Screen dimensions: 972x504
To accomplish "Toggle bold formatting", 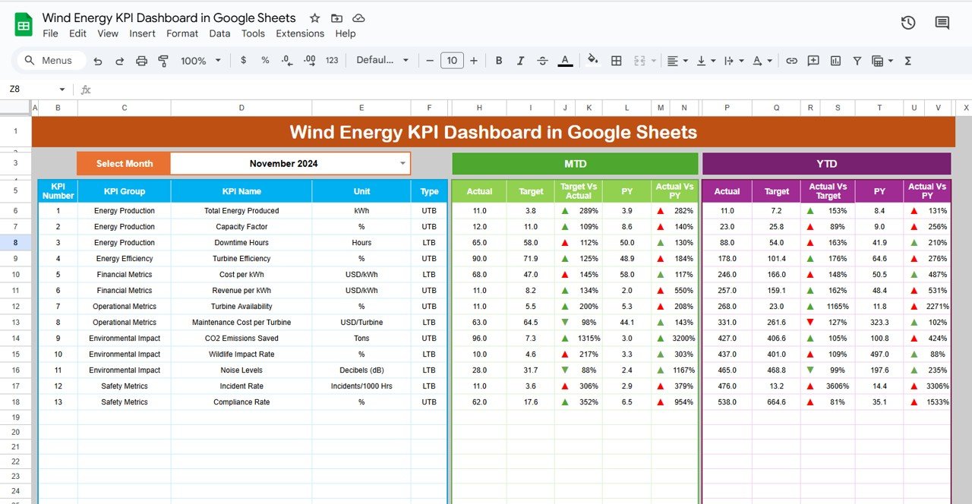I will [x=499, y=61].
